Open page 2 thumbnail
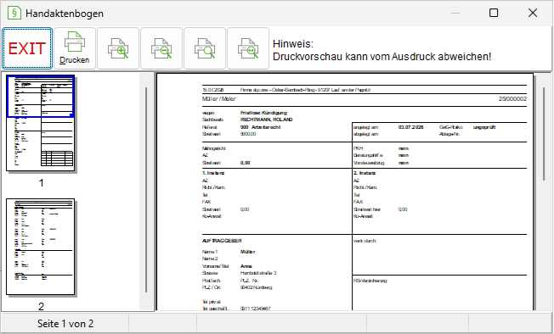Screen dimensions: 554x334 pos(40,247)
